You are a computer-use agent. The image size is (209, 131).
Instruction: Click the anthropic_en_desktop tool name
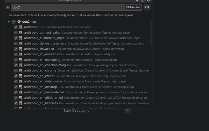point(40,87)
